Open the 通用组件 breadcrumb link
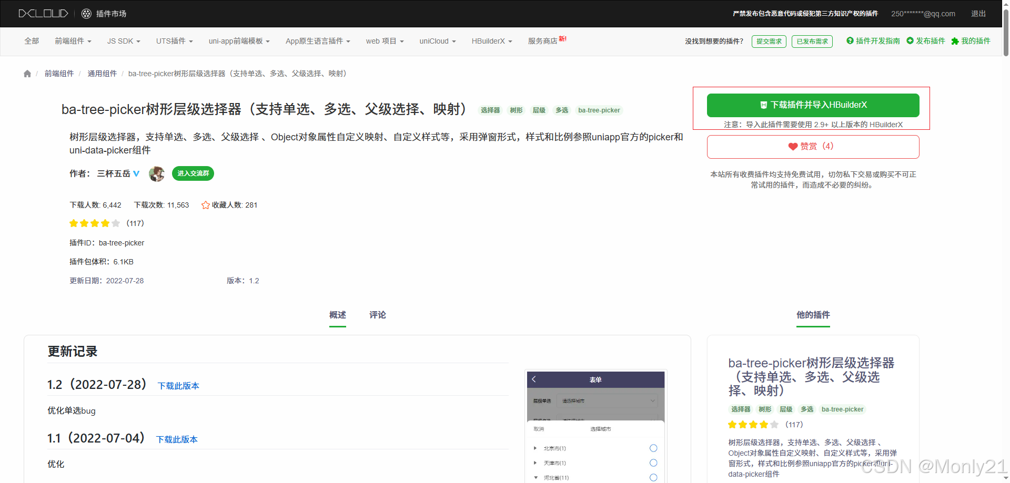 (x=102, y=74)
